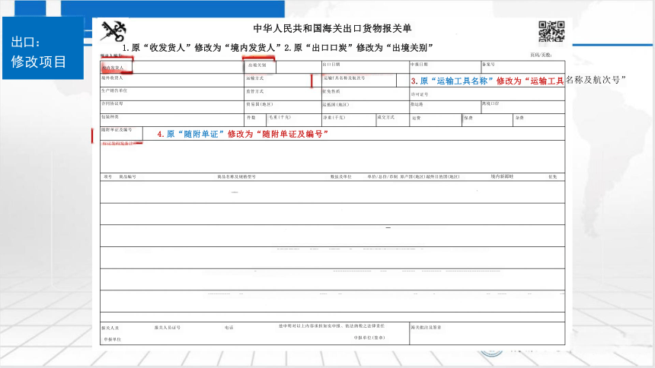Click the '合同协议号' field

coord(171,106)
